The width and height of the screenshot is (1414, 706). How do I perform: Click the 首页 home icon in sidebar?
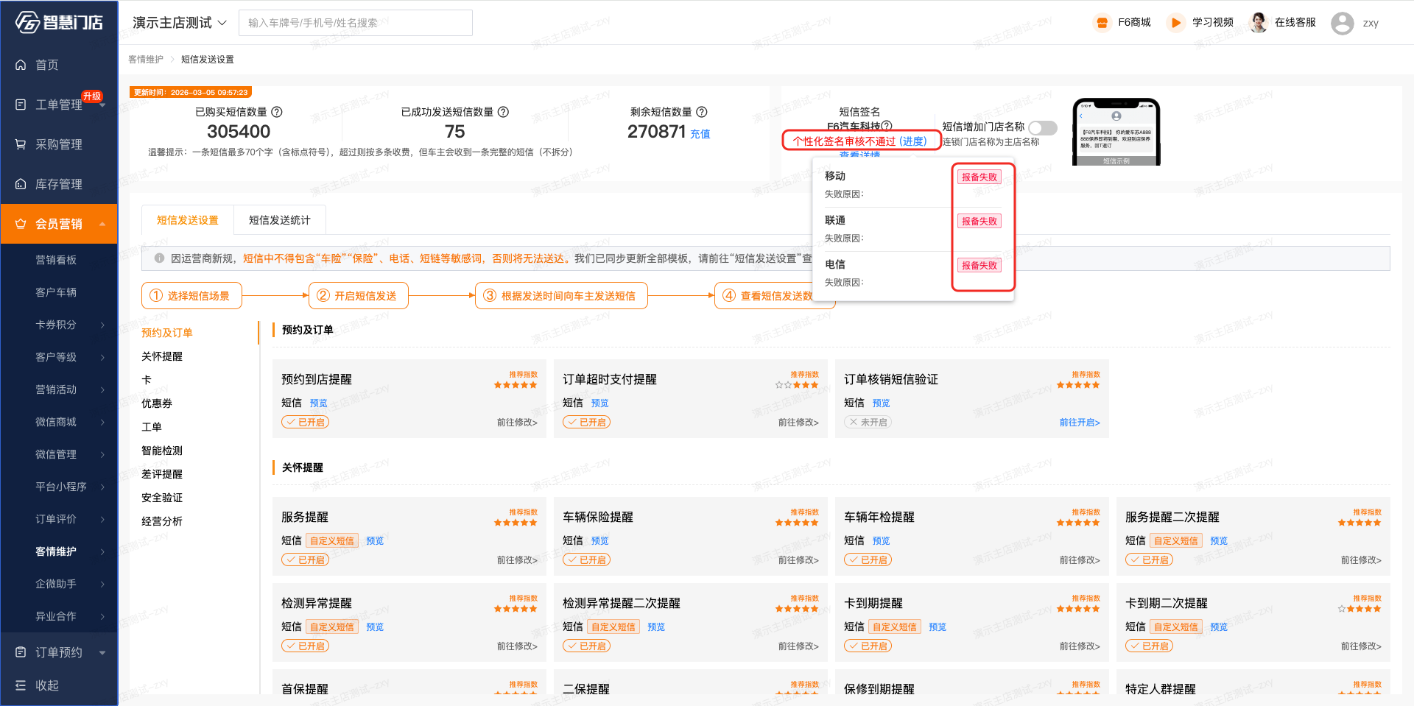(x=21, y=66)
